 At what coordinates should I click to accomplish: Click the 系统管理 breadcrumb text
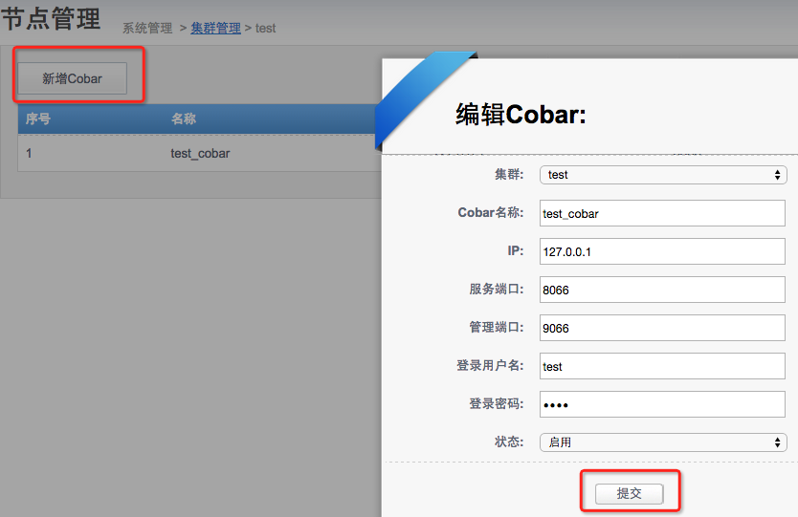[147, 28]
